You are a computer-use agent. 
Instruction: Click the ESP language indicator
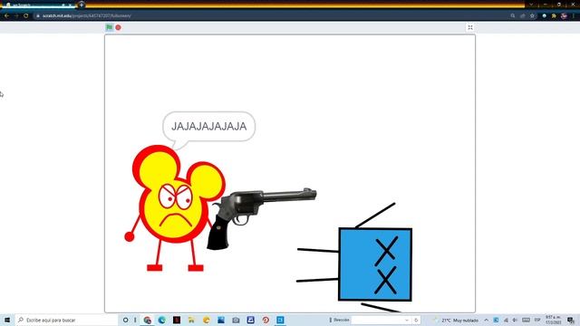click(537, 320)
